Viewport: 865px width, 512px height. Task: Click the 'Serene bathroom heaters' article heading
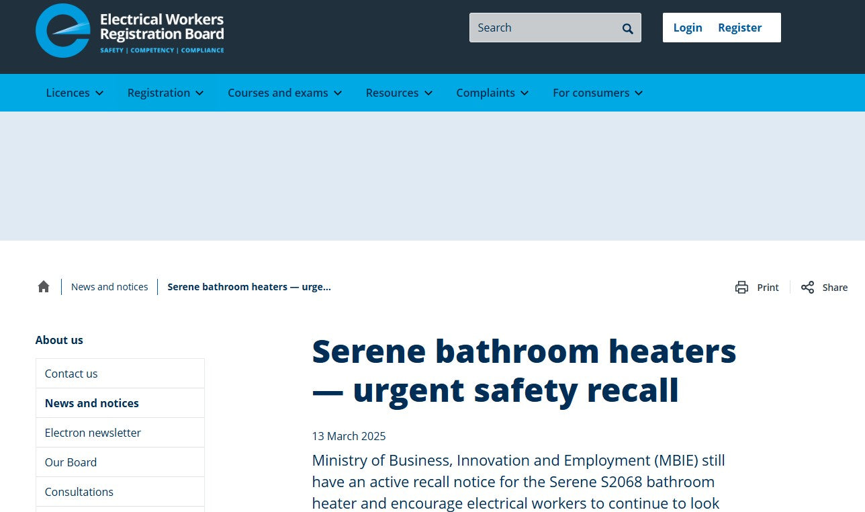pyautogui.click(x=525, y=370)
